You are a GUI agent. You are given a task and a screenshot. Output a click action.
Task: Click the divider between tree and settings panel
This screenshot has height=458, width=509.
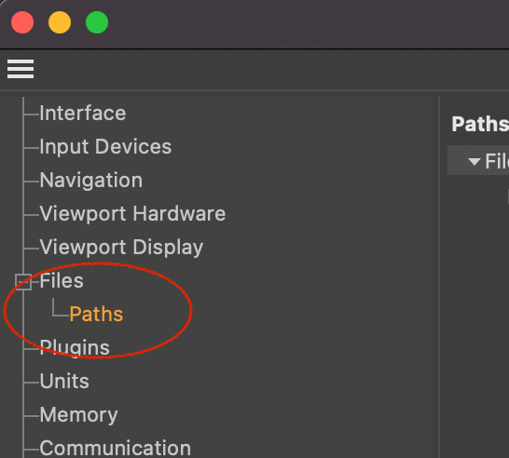coord(439,277)
